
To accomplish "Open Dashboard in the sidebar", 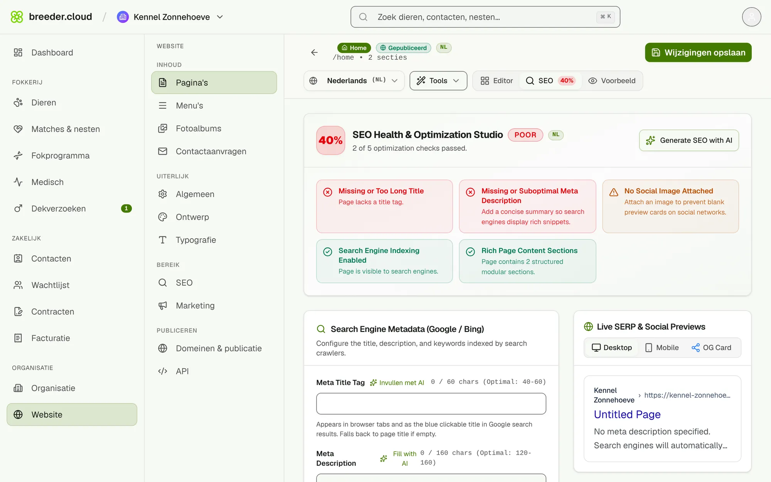I will (x=72, y=52).
